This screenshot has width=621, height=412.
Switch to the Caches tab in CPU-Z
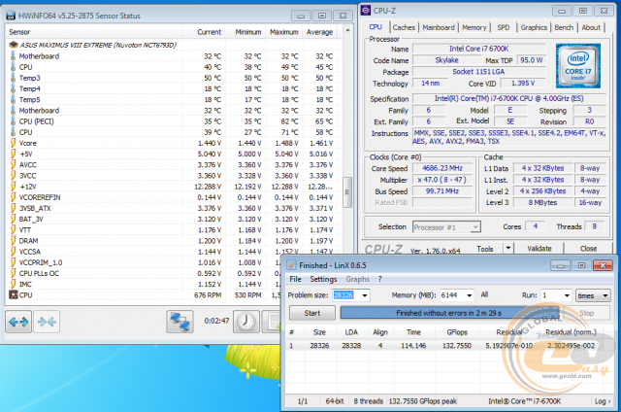[404, 27]
